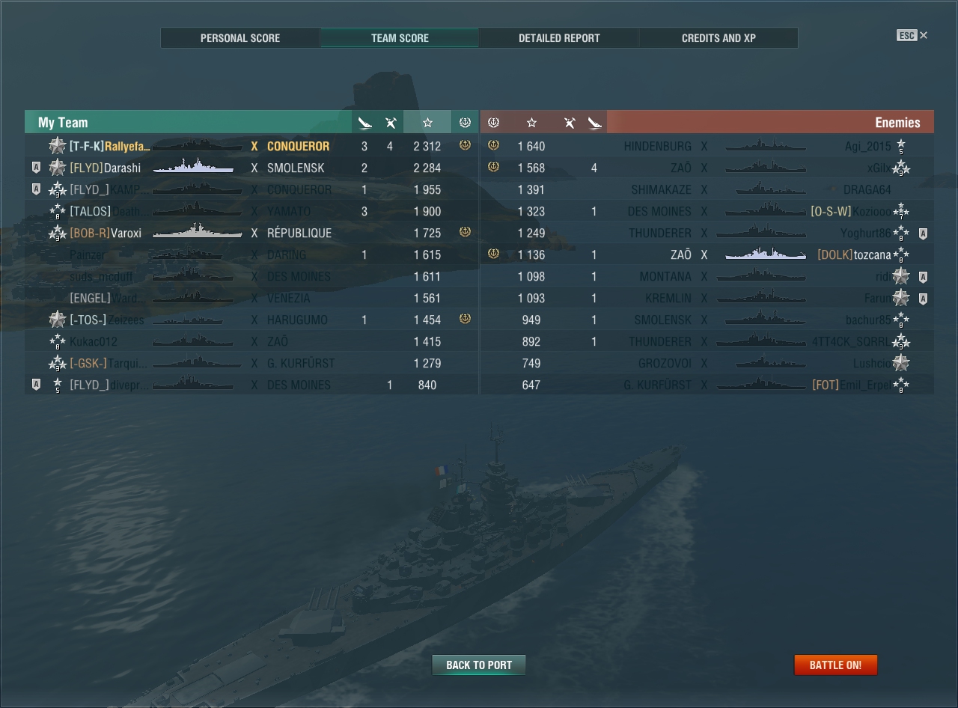This screenshot has width=958, height=708.
Task: Close results screen with ESC button
Action: [912, 35]
